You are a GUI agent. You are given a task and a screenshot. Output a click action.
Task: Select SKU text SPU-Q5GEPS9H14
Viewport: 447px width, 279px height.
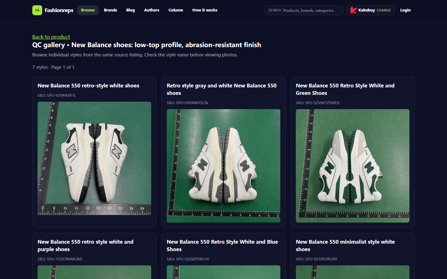click(188, 259)
